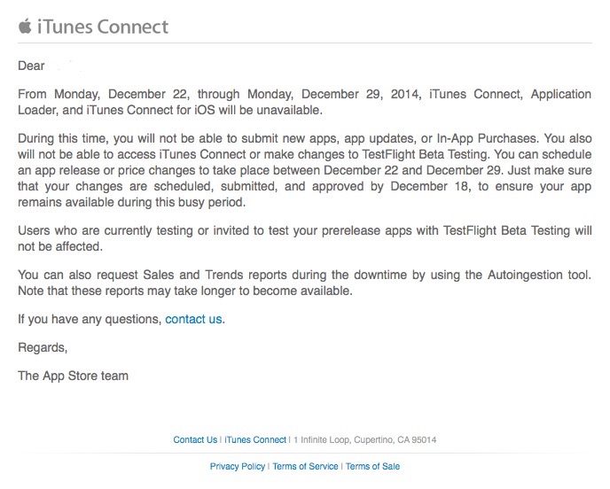The image size is (610, 489).
Task: Click the iTunes Connect header title
Action: point(103,27)
